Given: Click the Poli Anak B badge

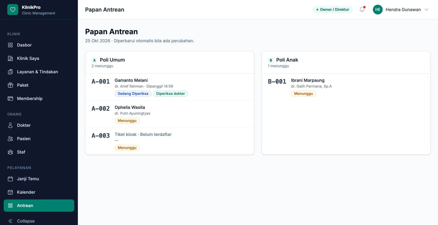Looking at the screenshot, I should (x=271, y=60).
